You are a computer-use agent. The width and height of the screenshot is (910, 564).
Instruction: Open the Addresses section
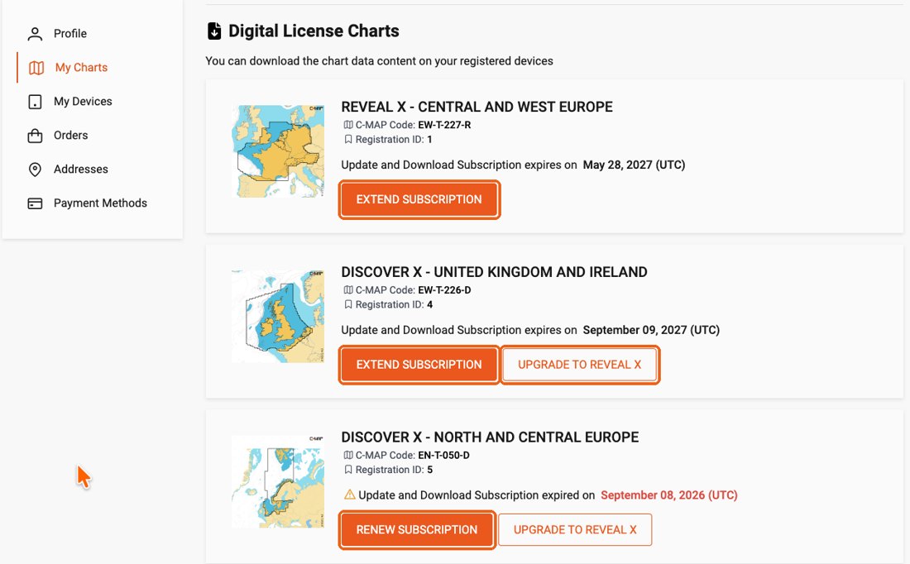pos(81,170)
